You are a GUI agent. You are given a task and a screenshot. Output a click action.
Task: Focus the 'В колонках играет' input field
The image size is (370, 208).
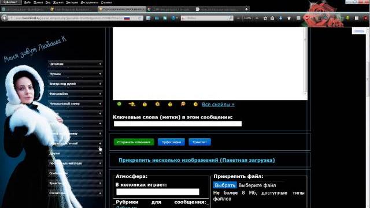tap(158, 192)
